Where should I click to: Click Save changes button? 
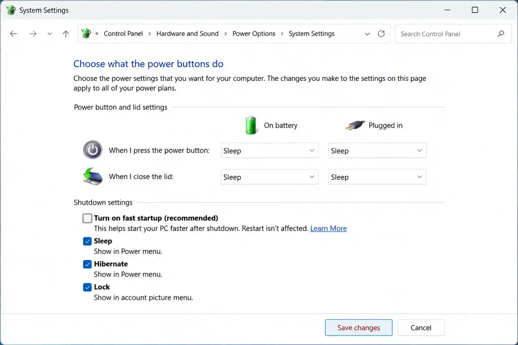[x=359, y=327]
